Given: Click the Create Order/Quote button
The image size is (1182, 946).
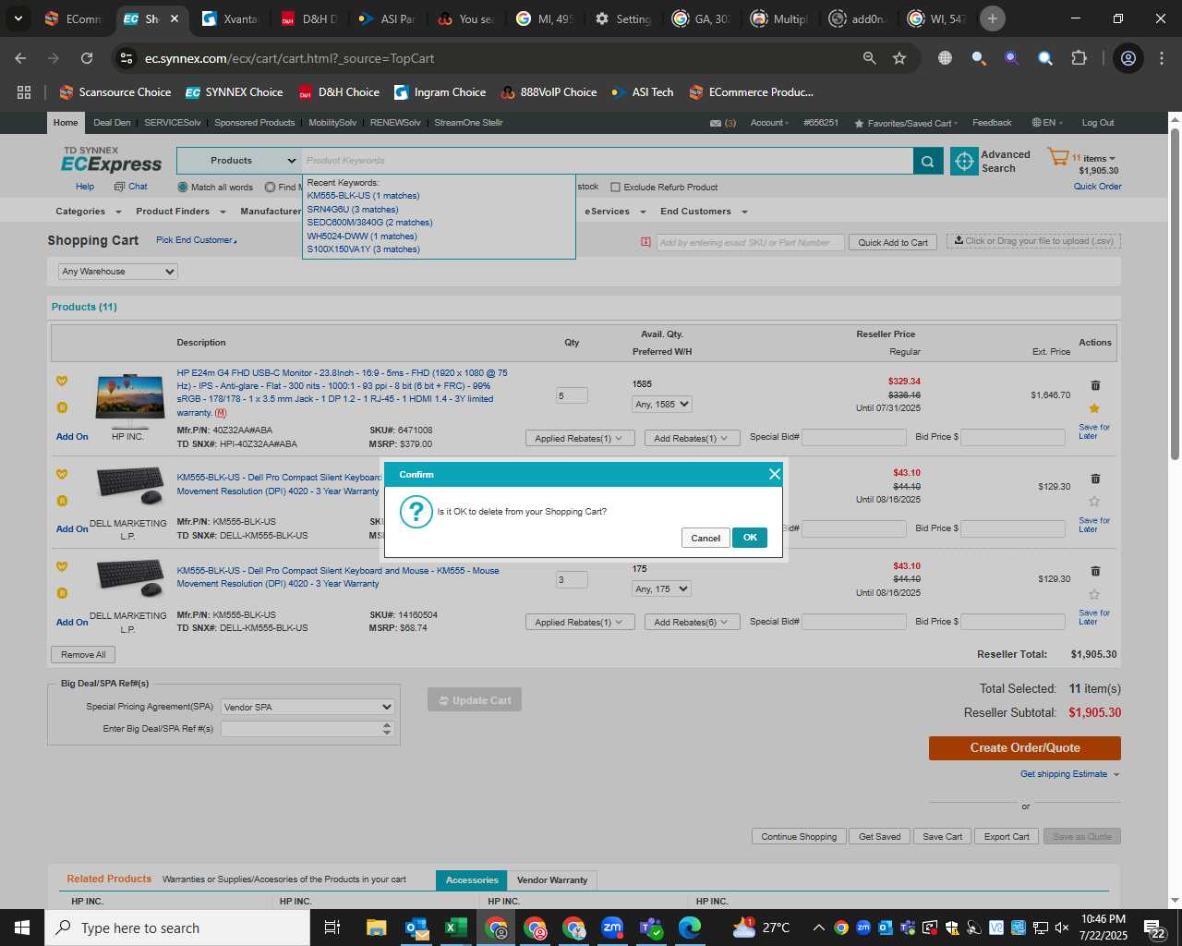Looking at the screenshot, I should 1025,748.
